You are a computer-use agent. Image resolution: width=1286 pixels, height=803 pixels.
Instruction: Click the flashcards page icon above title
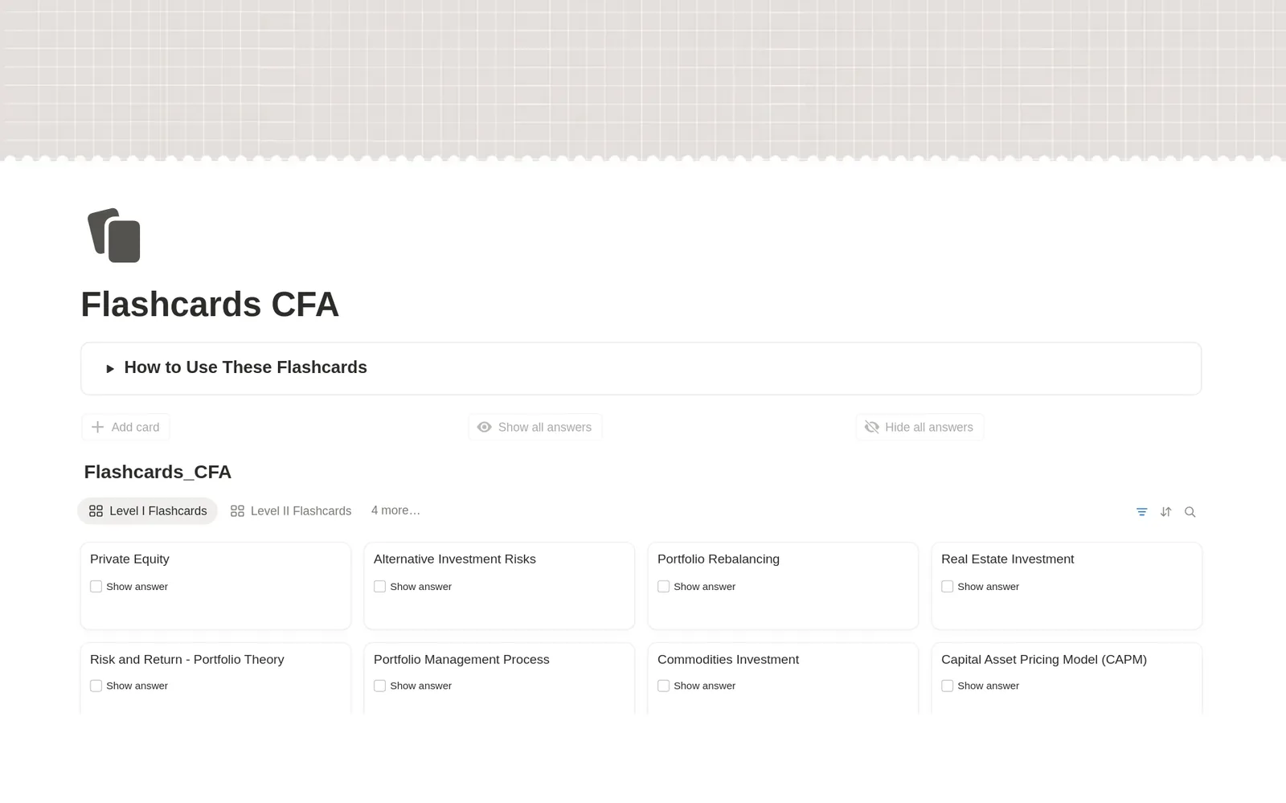(x=114, y=236)
